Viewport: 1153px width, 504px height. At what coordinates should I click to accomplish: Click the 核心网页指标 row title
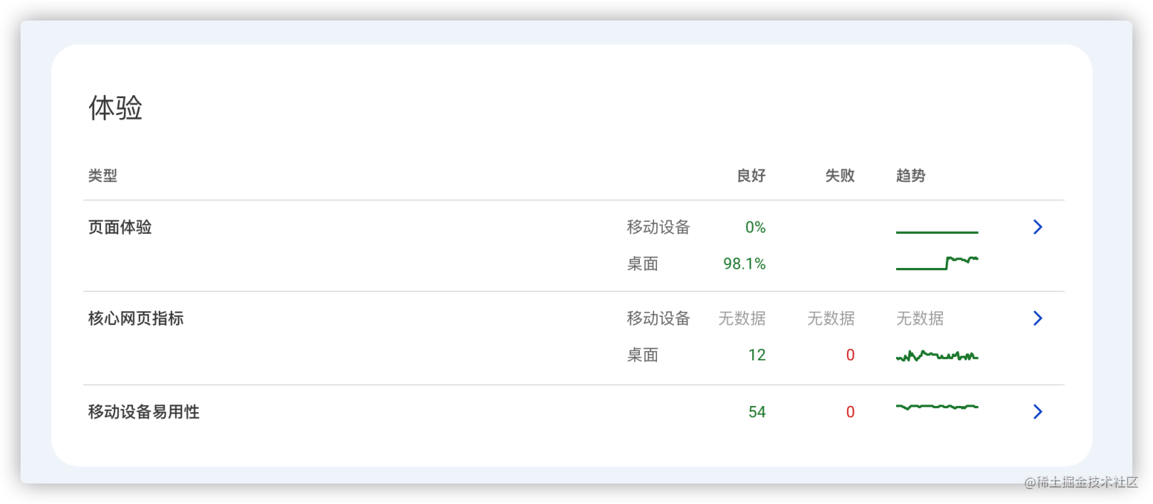click(x=135, y=318)
